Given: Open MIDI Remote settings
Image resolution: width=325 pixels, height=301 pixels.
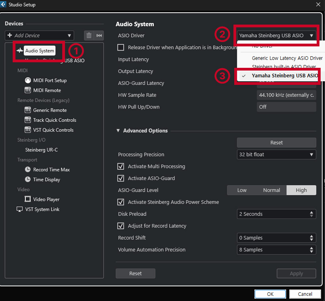Looking at the screenshot, I should [47, 90].
